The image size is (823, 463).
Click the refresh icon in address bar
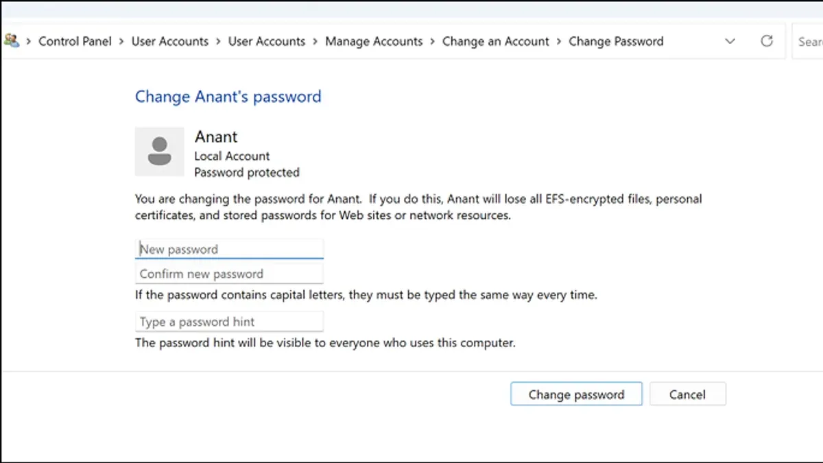click(767, 41)
